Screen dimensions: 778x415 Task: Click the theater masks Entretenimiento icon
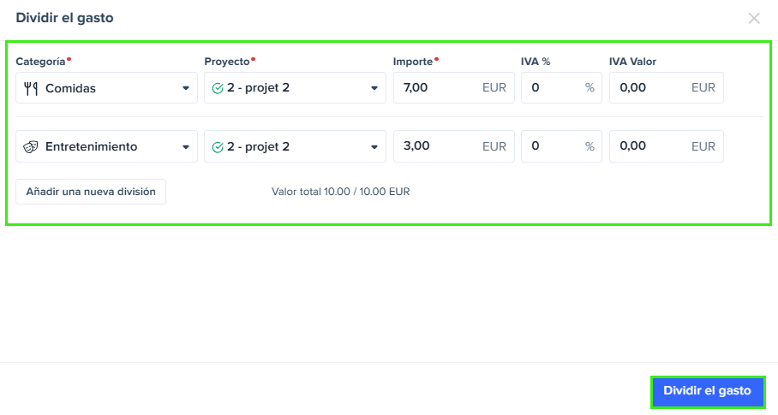[31, 146]
